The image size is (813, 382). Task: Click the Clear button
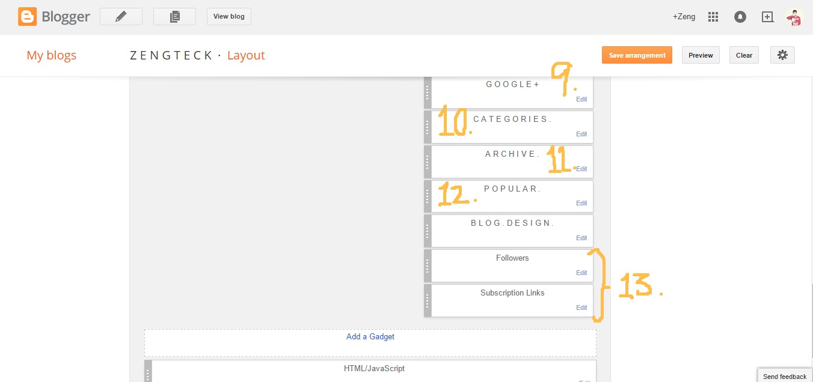744,55
